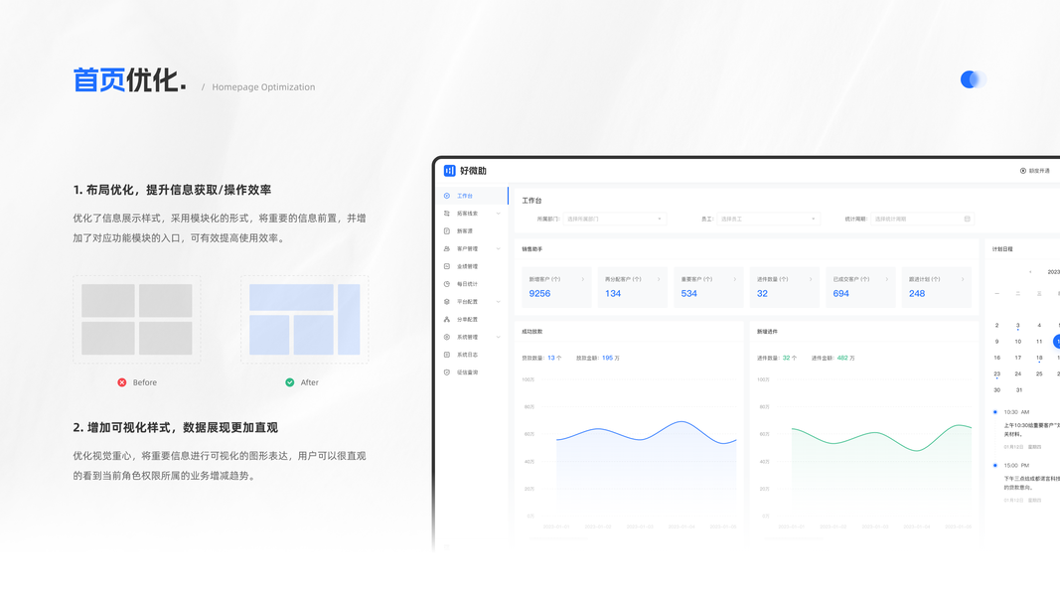Open the 员工 selection dropdown
Viewport: 1060px width, 596px height.
click(x=769, y=219)
